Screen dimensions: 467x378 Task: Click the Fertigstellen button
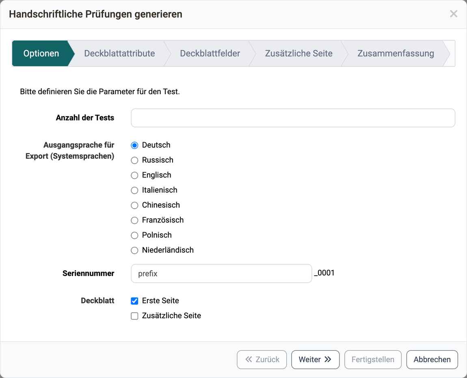click(x=373, y=360)
